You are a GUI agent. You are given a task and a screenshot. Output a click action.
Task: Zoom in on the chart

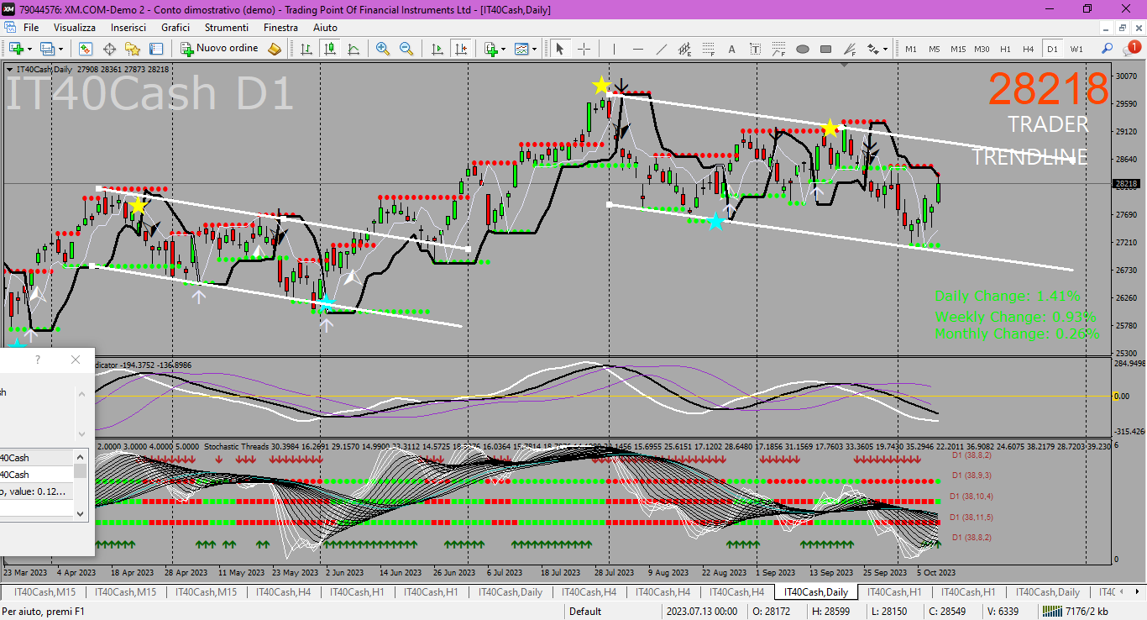coord(383,49)
